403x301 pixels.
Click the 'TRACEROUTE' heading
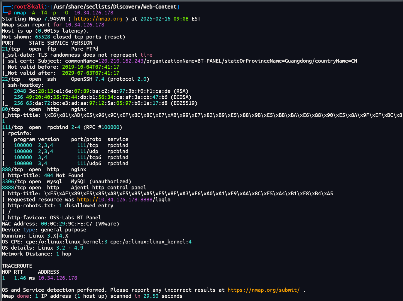click(x=17, y=266)
